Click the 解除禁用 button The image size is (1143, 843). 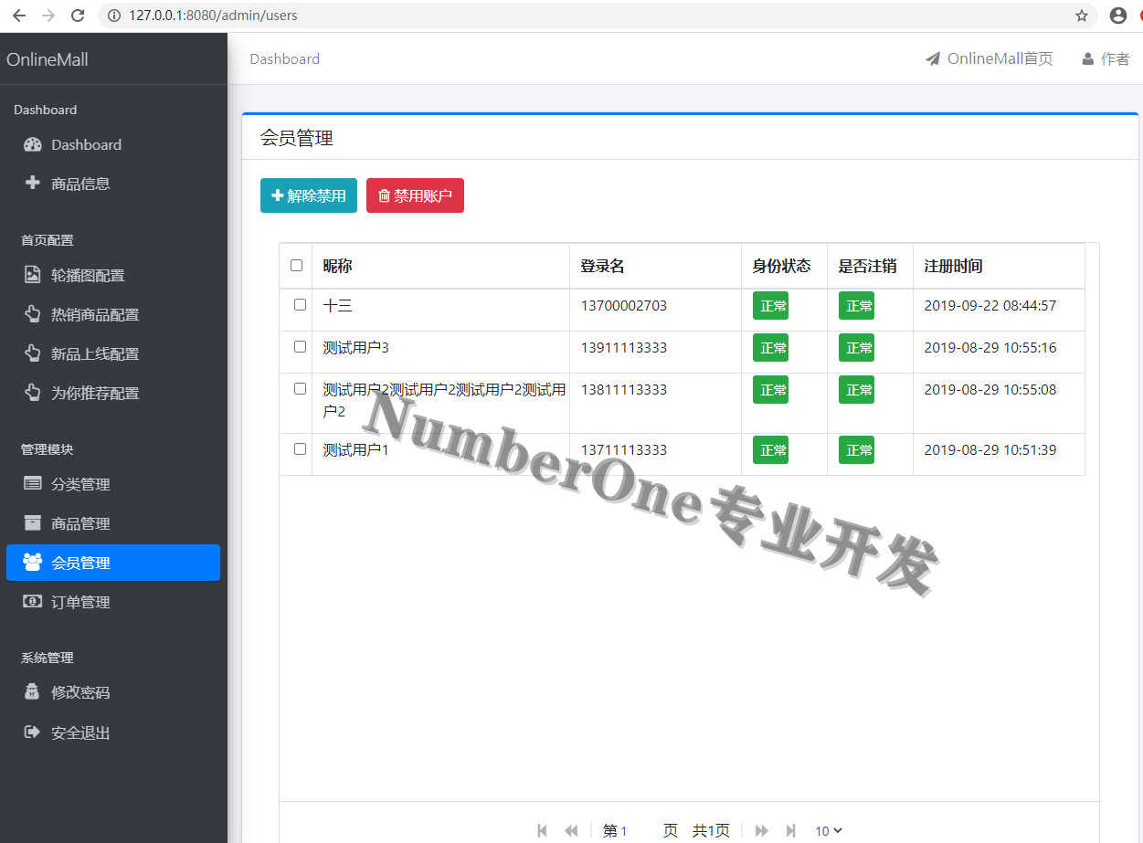pyautogui.click(x=309, y=195)
